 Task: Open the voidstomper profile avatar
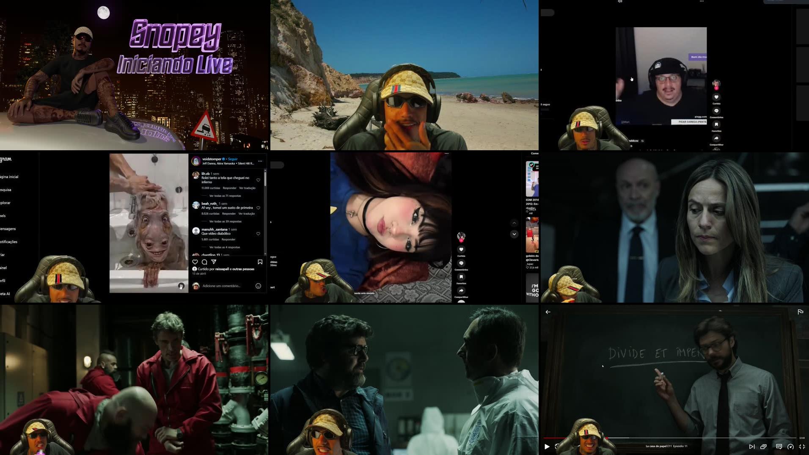(x=196, y=161)
